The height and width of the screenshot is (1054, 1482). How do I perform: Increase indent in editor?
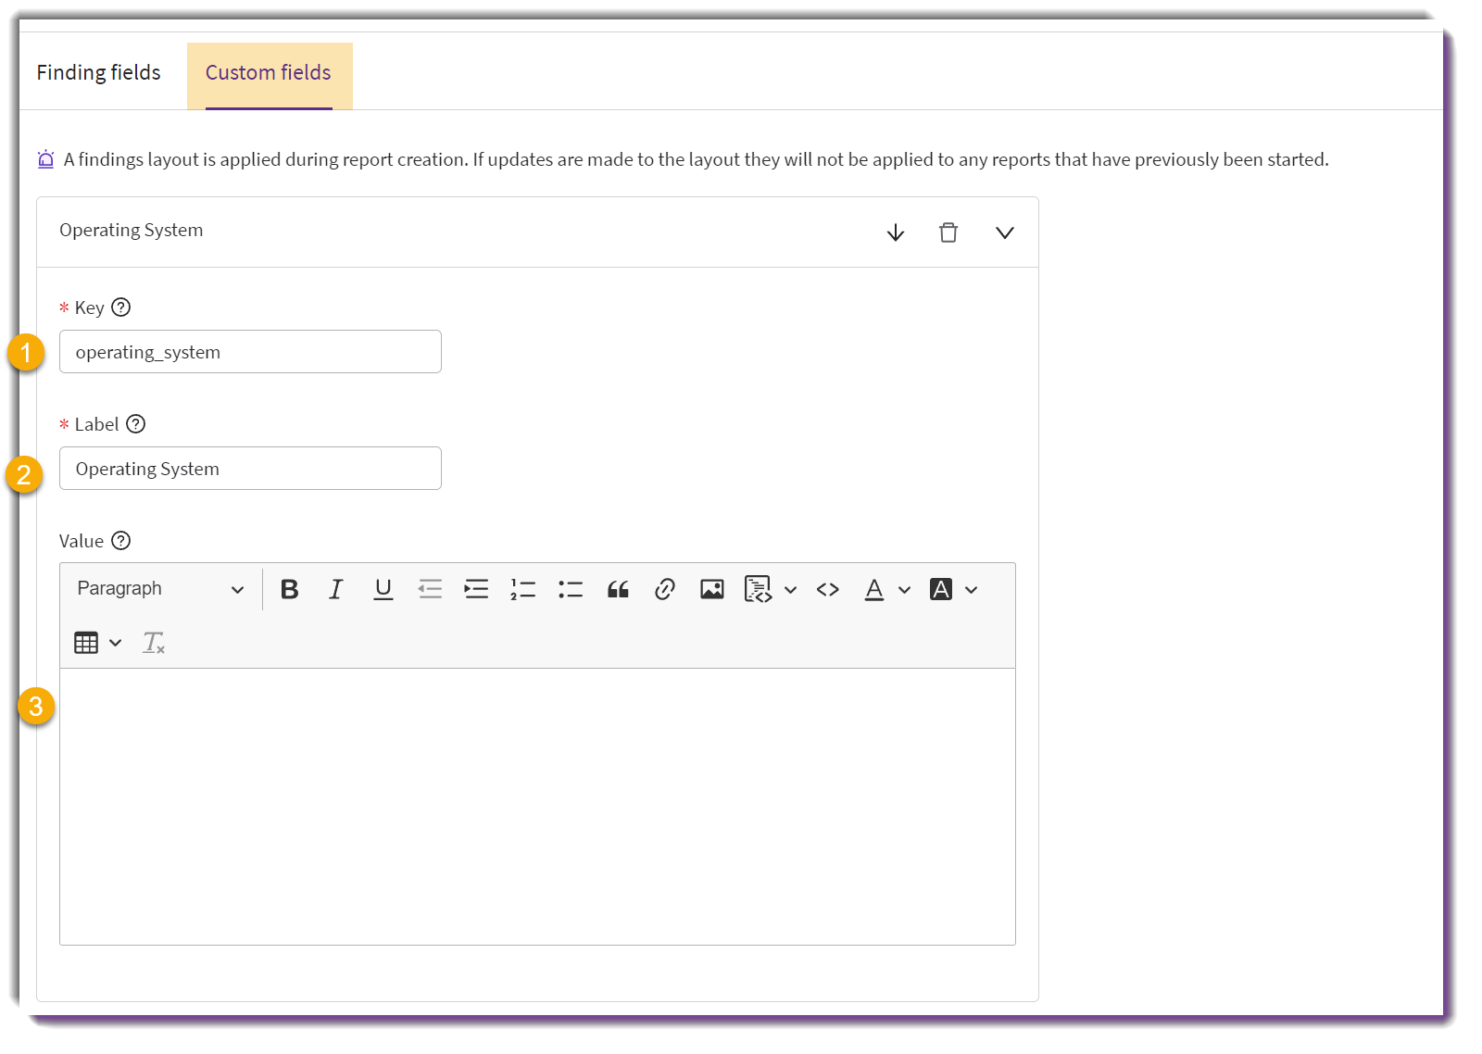click(x=477, y=589)
